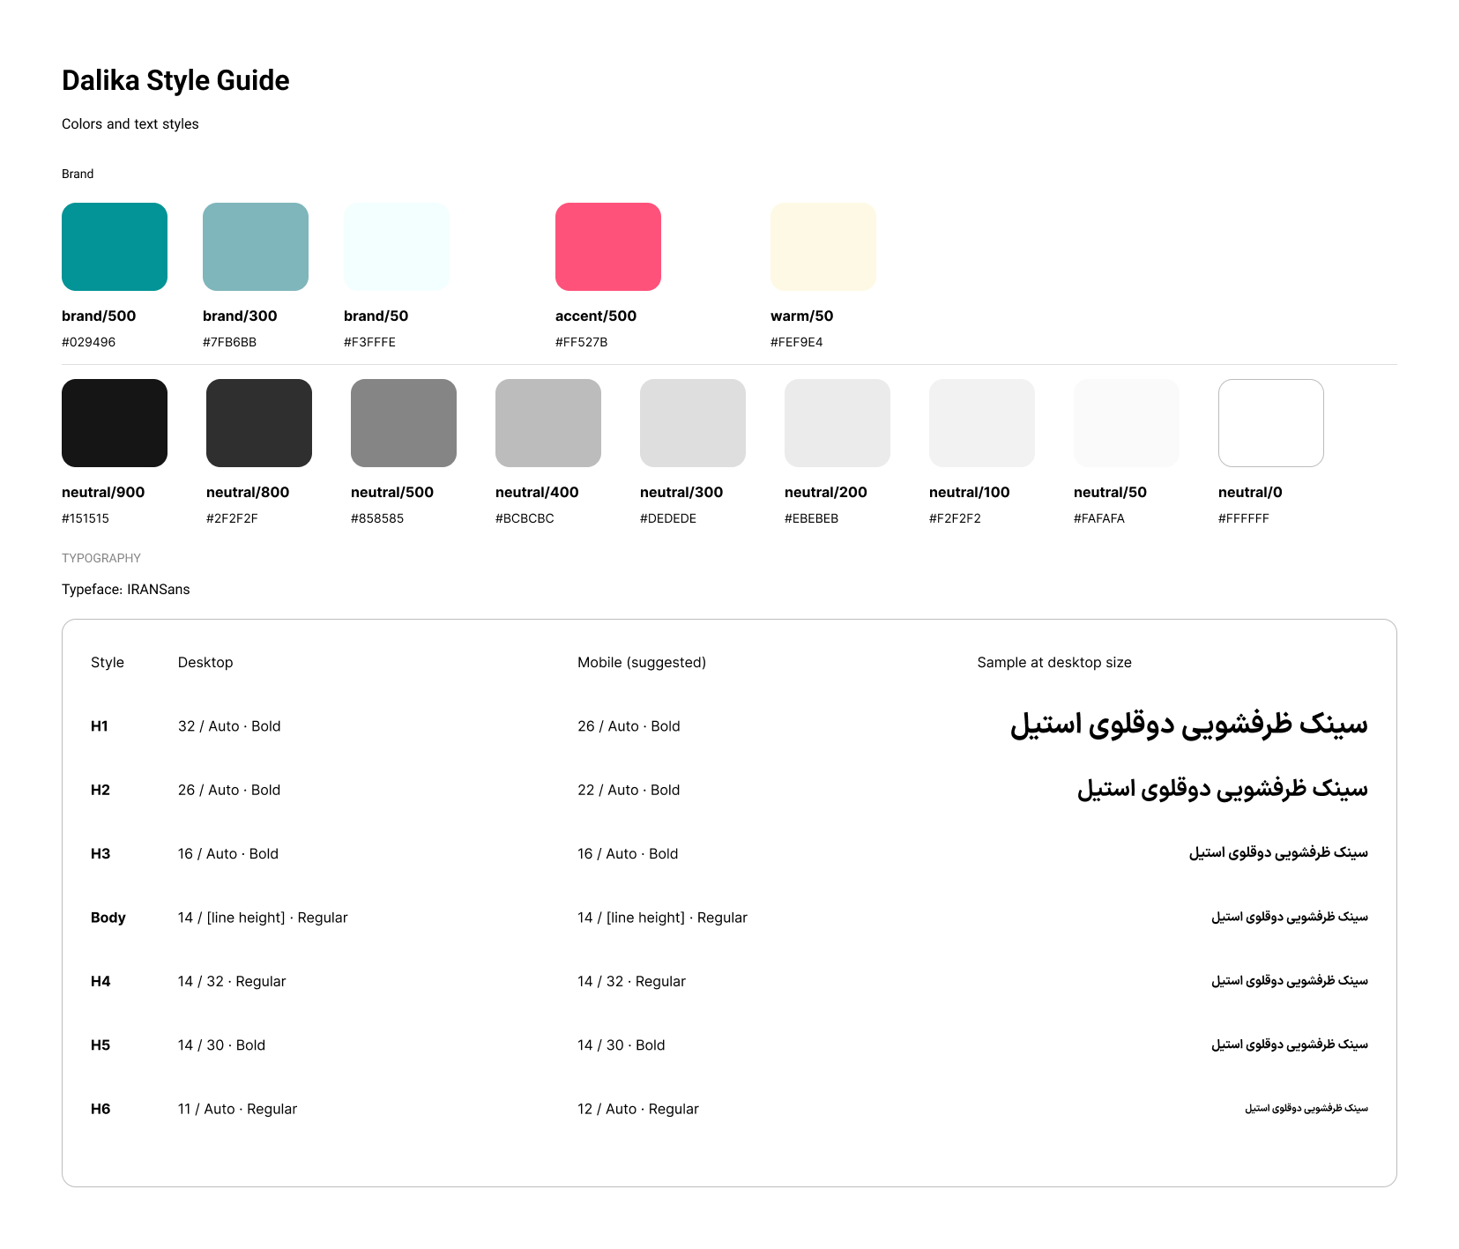The width and height of the screenshot is (1459, 1249).
Task: Select the 'neutral/300' label text
Action: tap(681, 492)
